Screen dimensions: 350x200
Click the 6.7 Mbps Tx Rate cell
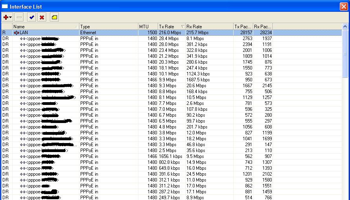168,115
